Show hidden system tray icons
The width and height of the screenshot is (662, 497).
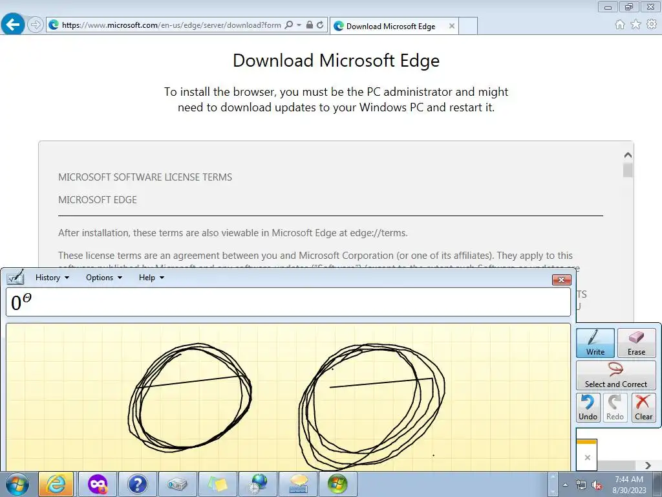point(565,485)
